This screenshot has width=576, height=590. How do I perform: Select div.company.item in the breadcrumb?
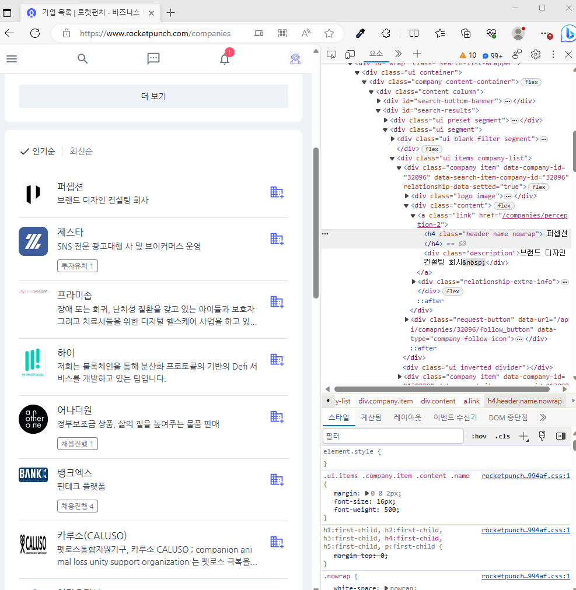pyautogui.click(x=385, y=401)
